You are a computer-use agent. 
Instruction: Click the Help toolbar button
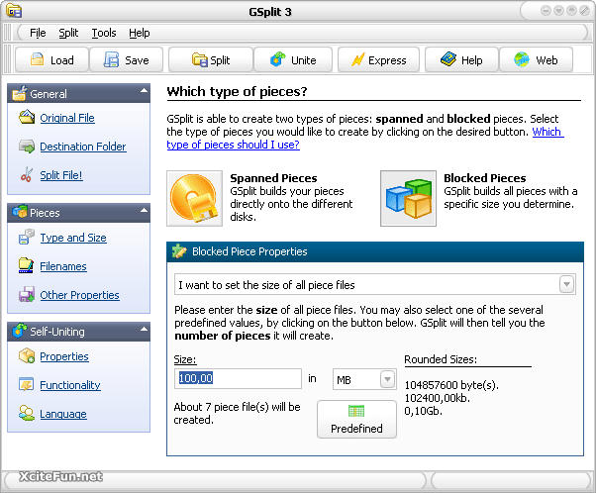coord(461,59)
